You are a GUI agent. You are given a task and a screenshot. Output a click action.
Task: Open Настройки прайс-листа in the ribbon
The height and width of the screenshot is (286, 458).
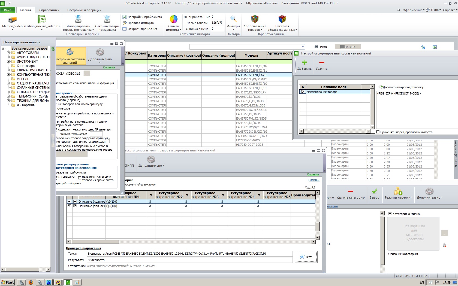142,17
